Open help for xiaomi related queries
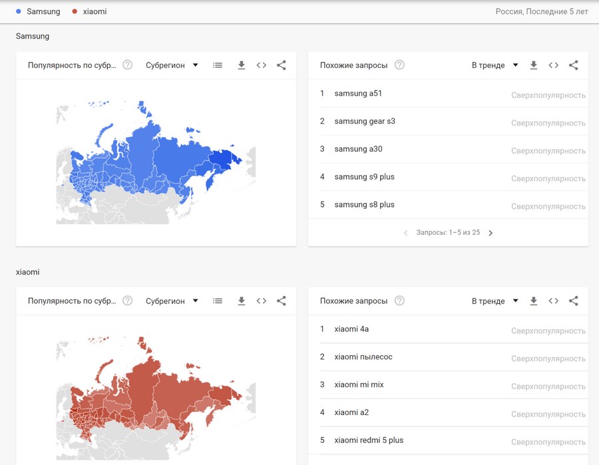Viewport: 599px width, 465px height. [x=399, y=301]
